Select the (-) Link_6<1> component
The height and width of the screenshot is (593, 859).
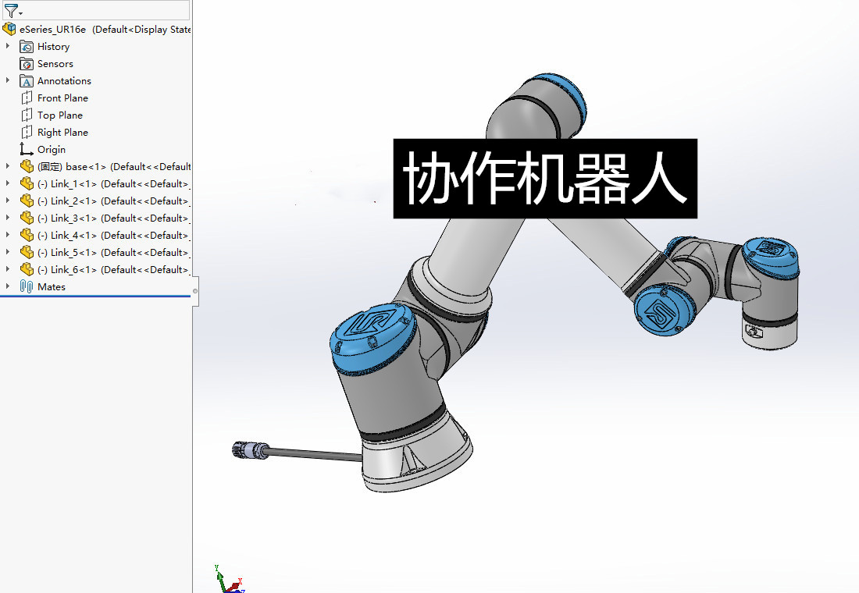pyautogui.click(x=114, y=269)
